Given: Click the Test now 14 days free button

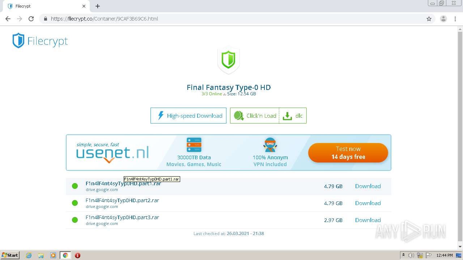Looking at the screenshot, I should coord(348,153).
